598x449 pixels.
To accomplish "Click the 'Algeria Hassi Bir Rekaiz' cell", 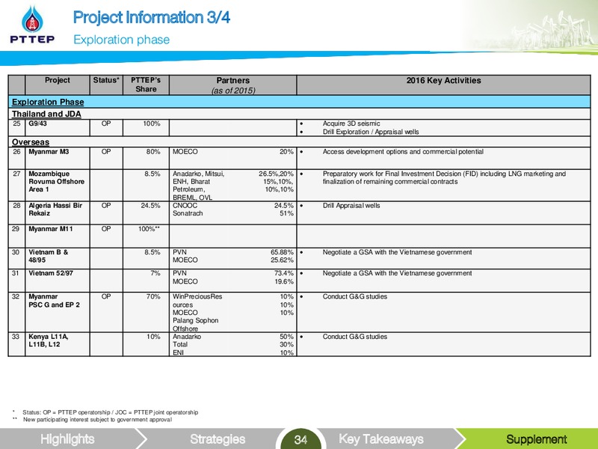I will point(58,213).
